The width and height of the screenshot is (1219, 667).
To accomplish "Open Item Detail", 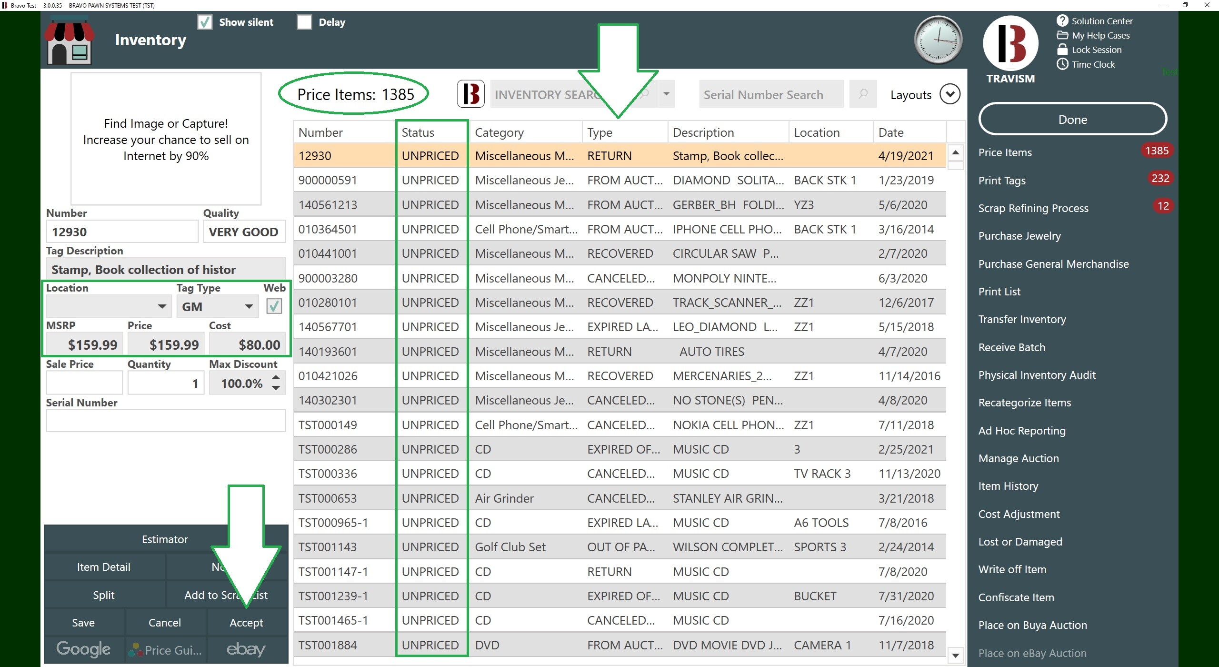I will (104, 566).
